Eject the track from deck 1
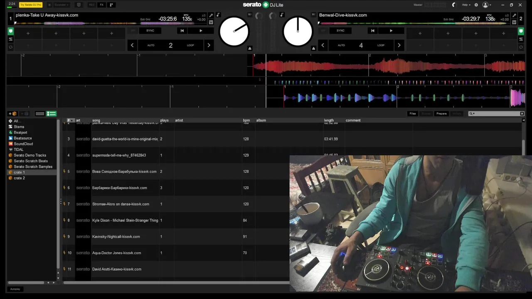This screenshot has width=532, height=299. click(x=250, y=48)
